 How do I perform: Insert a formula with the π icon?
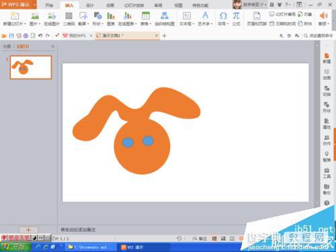237,19
